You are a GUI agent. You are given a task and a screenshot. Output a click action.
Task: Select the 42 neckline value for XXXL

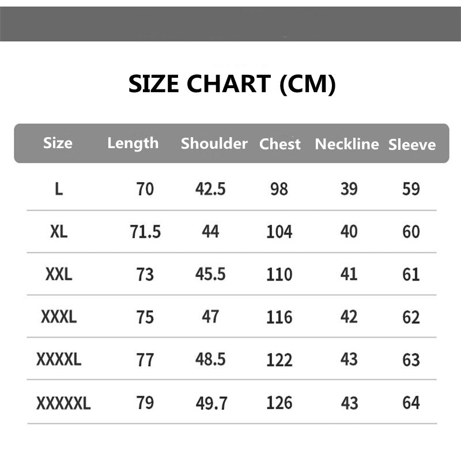[x=349, y=316]
